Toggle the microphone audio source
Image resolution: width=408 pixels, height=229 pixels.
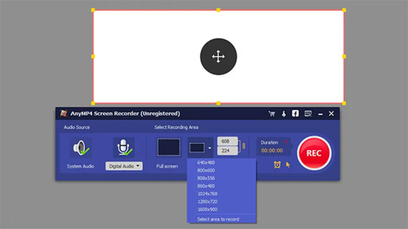(x=124, y=147)
